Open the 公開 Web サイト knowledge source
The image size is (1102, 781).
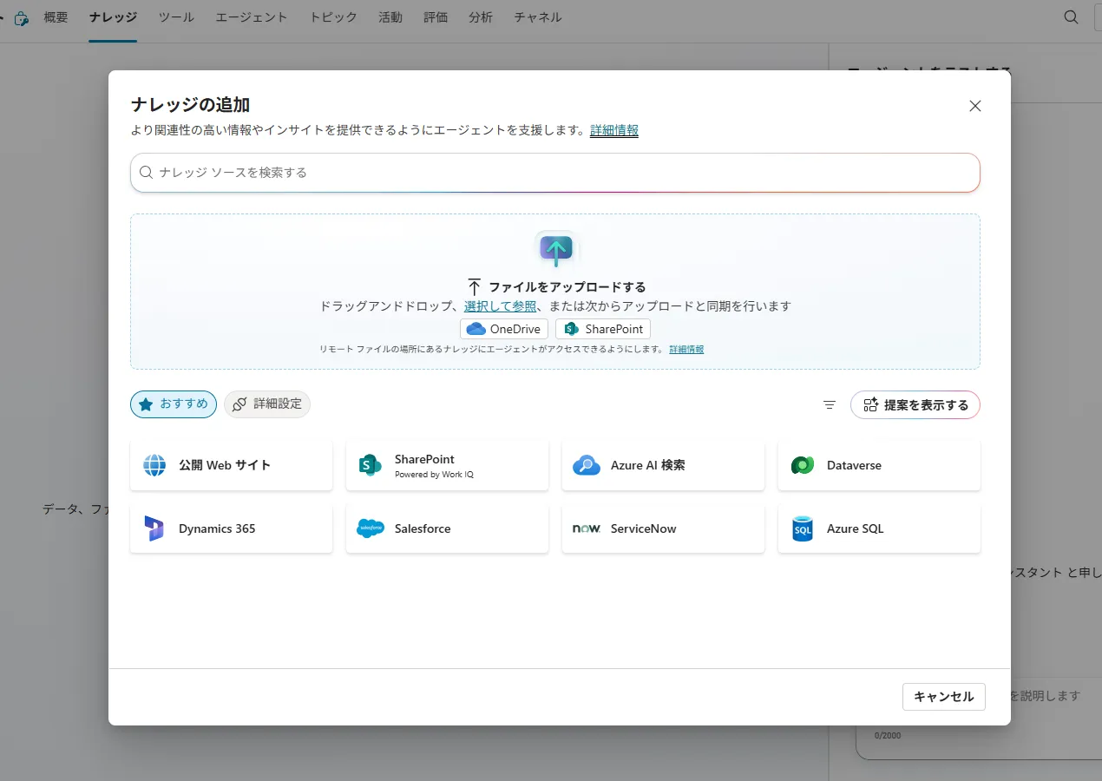231,465
